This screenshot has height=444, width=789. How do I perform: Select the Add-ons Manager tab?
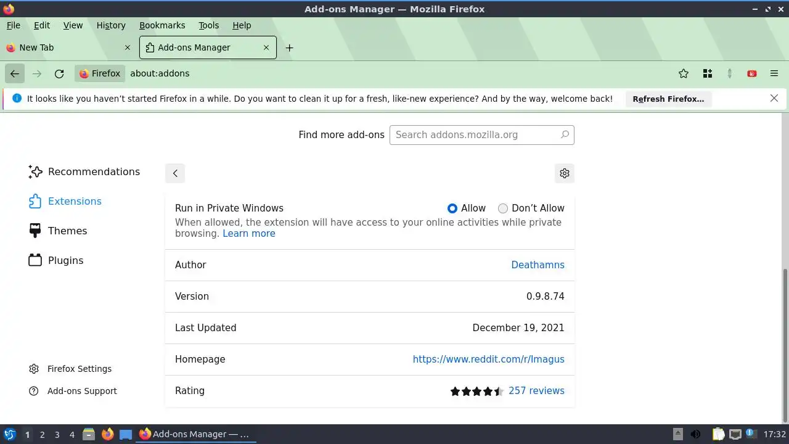point(208,47)
